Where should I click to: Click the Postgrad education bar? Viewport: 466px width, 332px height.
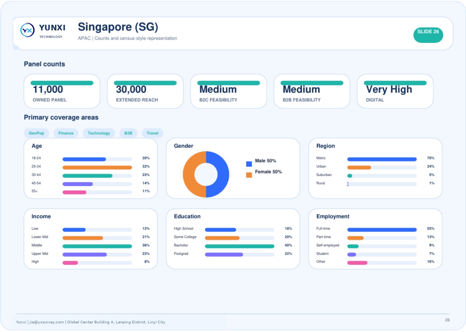pyautogui.click(x=224, y=255)
